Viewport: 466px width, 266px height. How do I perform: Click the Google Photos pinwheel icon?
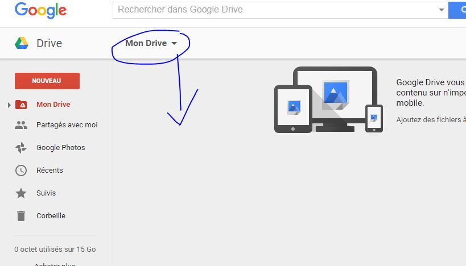point(21,148)
